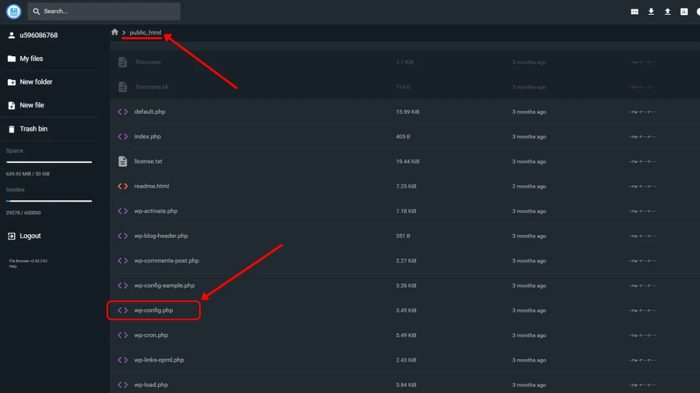The image size is (700, 393).
Task: Select the .htaccess file row
Action: pyautogui.click(x=405, y=62)
